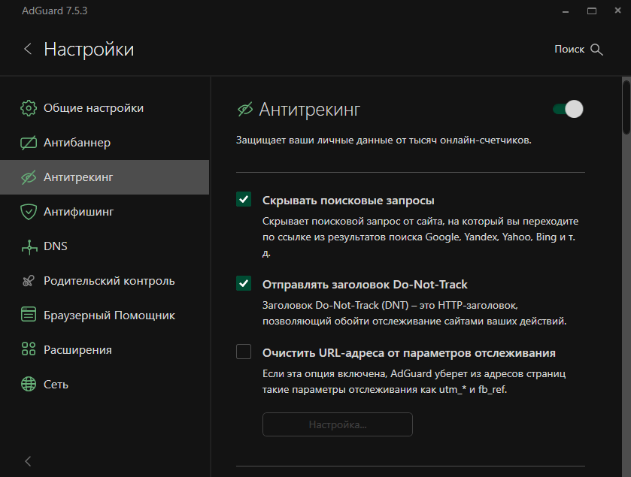Click the Поиск search label

569,50
